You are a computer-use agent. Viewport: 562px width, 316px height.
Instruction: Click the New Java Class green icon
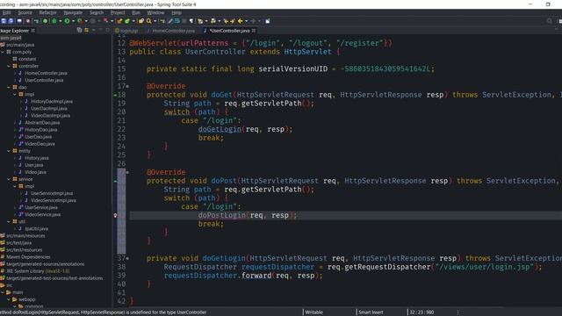pyautogui.click(x=126, y=21)
